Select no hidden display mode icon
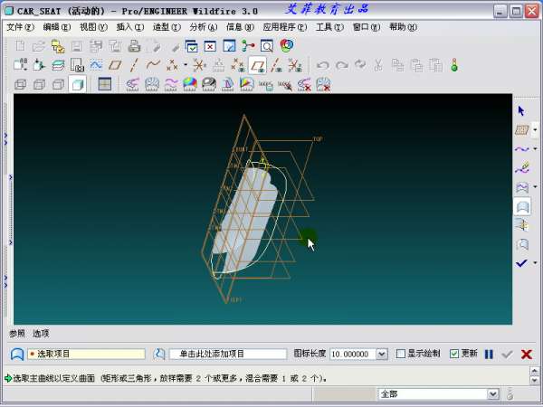 (x=58, y=84)
